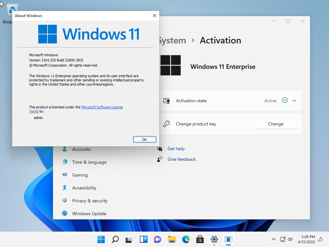Open the Start menu
The width and height of the screenshot is (329, 247).
(x=101, y=239)
